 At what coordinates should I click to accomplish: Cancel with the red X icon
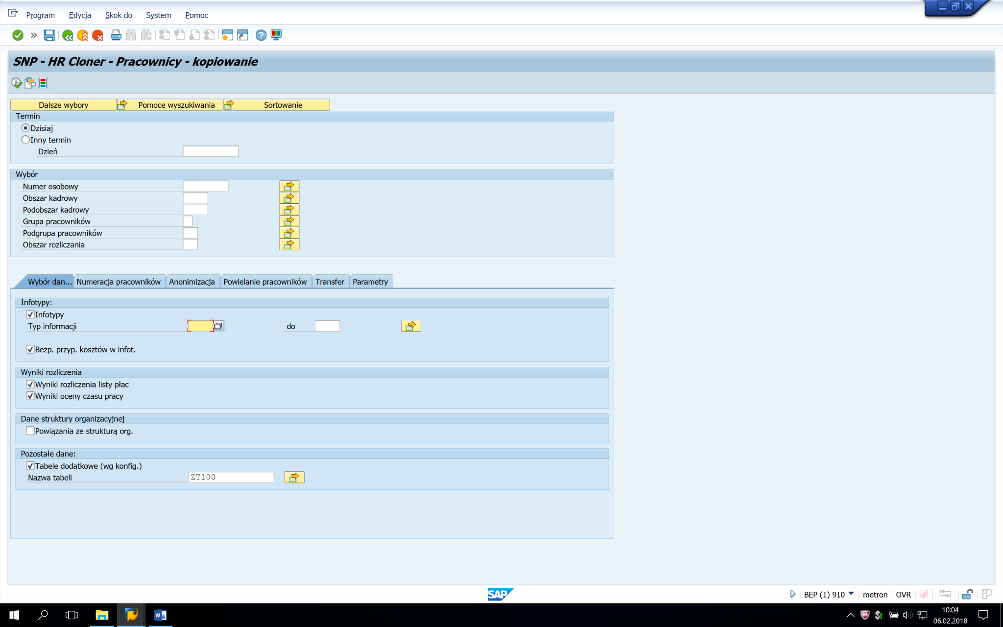pyautogui.click(x=97, y=35)
